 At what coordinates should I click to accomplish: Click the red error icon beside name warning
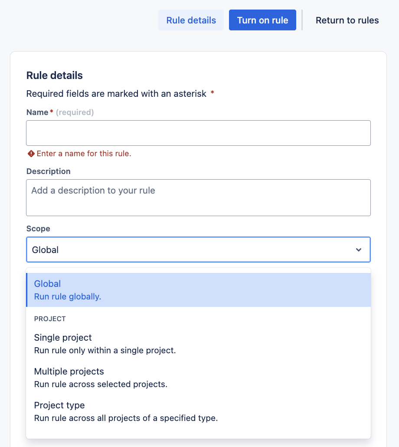31,154
